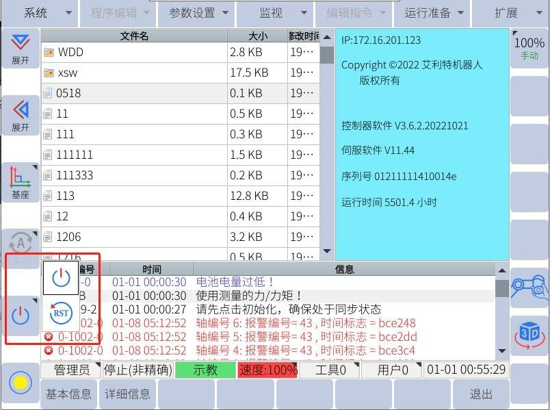Click the power icon in the popup
The height and width of the screenshot is (410, 550).
point(61,277)
